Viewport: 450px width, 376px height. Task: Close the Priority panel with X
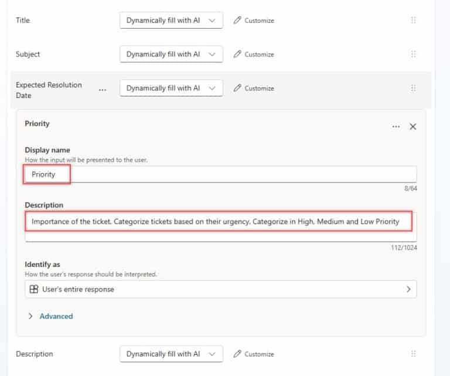pos(413,127)
